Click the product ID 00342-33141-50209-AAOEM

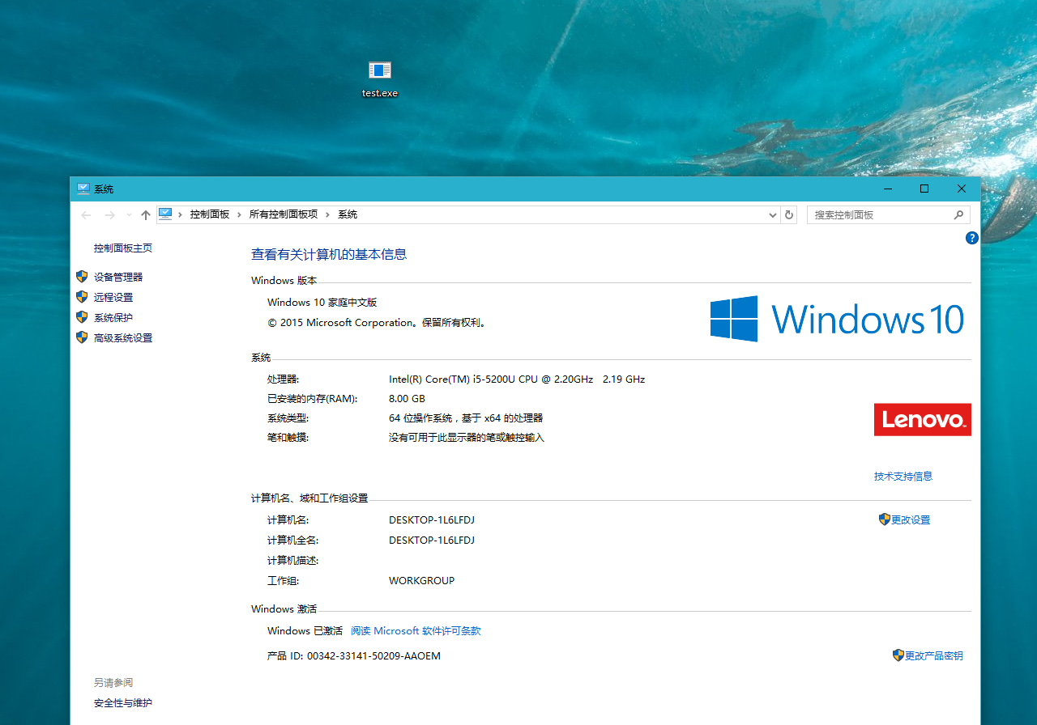(x=373, y=656)
